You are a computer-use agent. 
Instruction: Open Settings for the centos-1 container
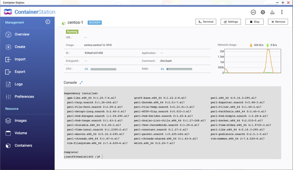(x=231, y=22)
